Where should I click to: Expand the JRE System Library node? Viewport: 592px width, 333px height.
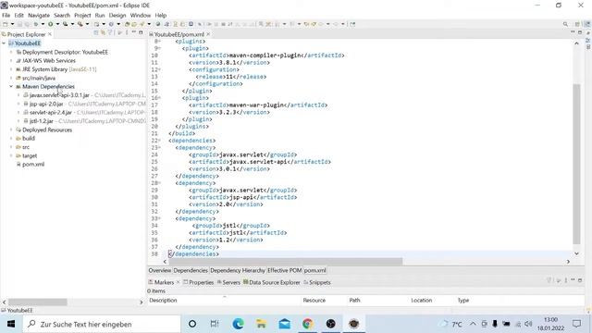[x=11, y=69]
